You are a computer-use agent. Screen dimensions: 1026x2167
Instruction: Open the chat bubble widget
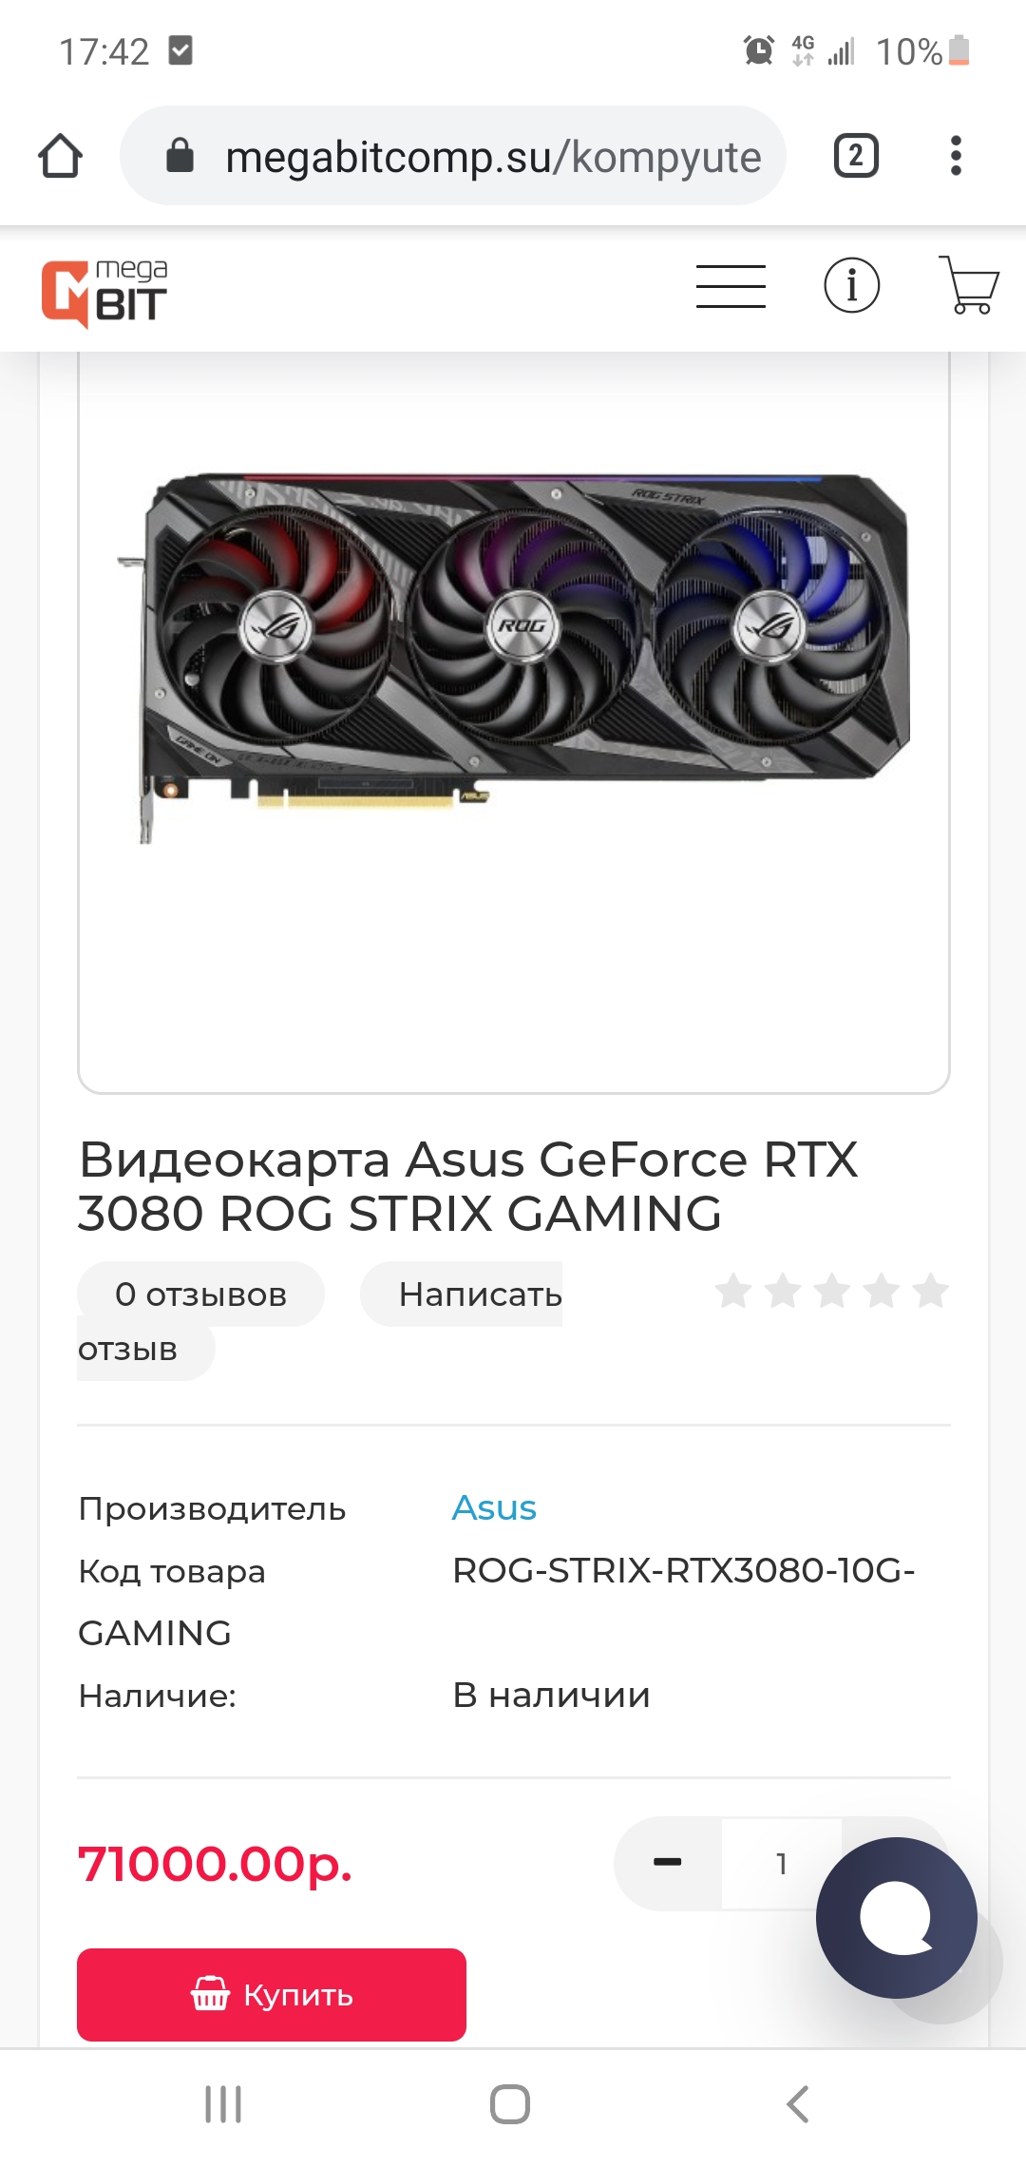point(897,1918)
